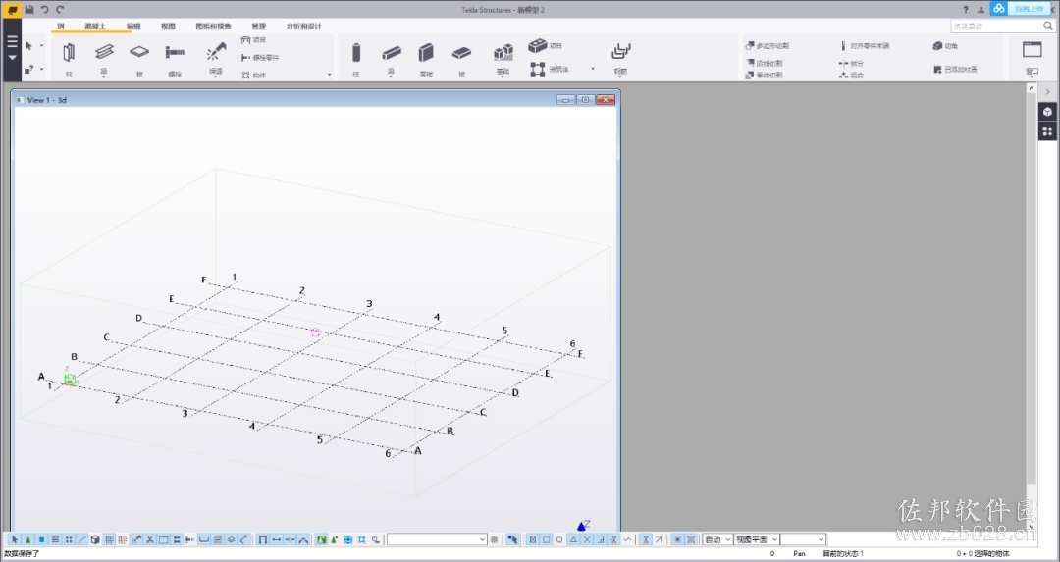The image size is (1060, 562).
Task: Toggle the circle center point snap switch
Action: point(559,539)
